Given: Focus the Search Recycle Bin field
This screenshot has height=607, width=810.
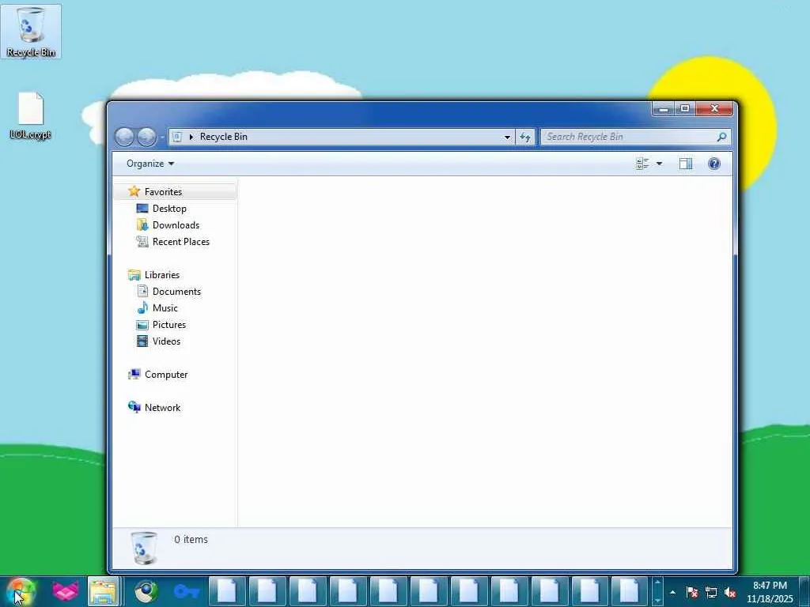Looking at the screenshot, I should tap(635, 137).
